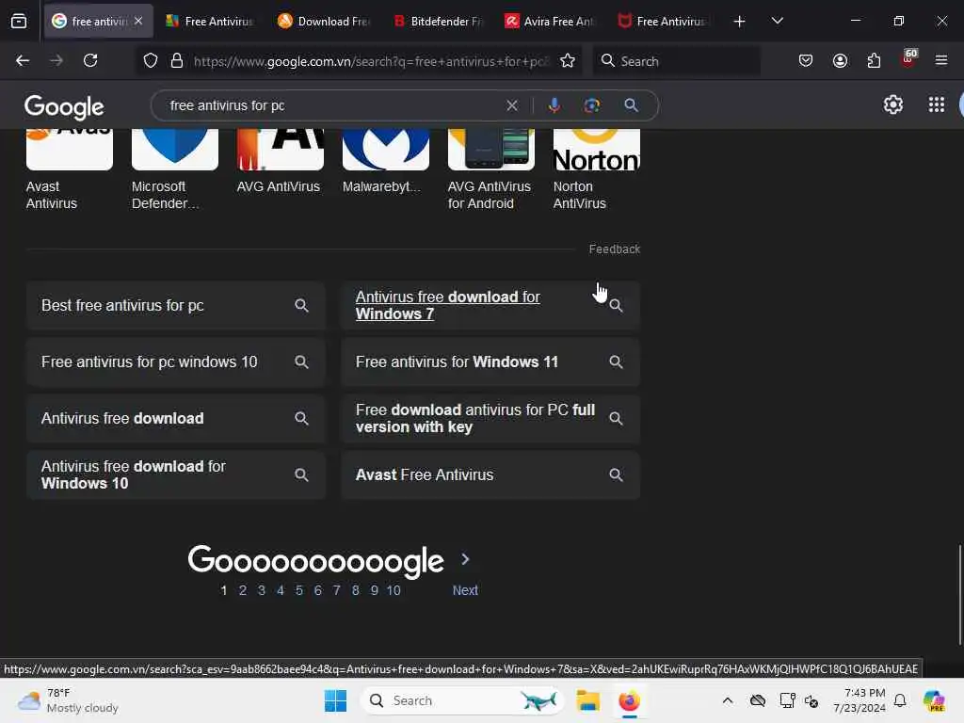The height and width of the screenshot is (723, 964).
Task: Submit search with magnifier button
Action: coord(631,105)
